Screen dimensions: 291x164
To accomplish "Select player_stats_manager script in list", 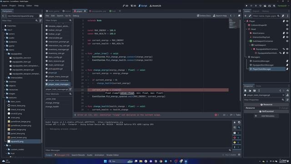I will pyautogui.click(x=58, y=84).
